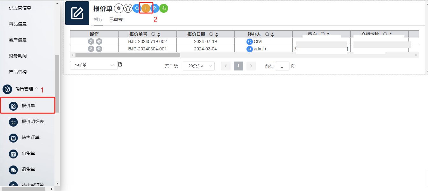The width and height of the screenshot is (428, 191).
Task: Open 产品结构 in the sidebar
Action: pyautogui.click(x=18, y=72)
